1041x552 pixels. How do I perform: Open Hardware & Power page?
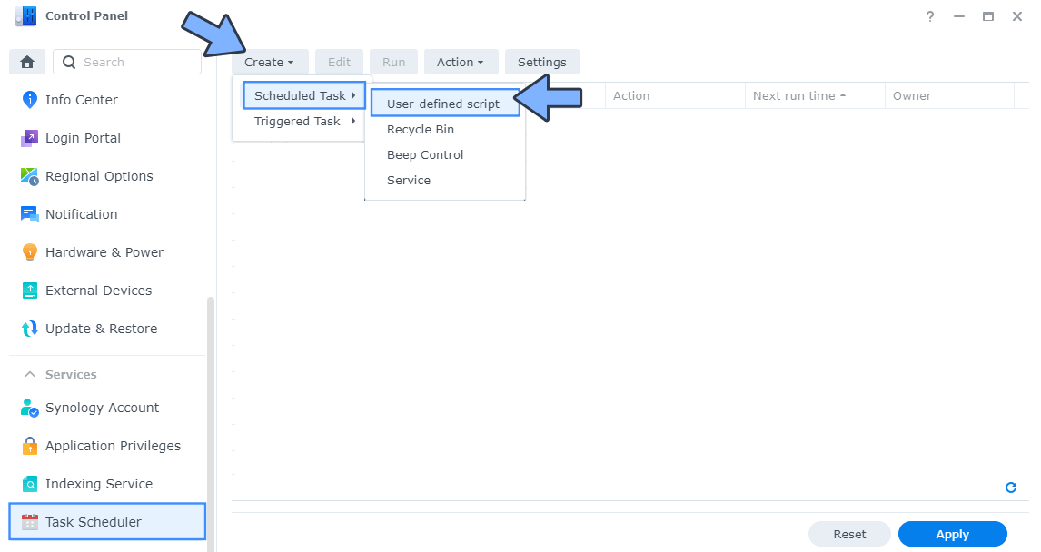coord(104,252)
